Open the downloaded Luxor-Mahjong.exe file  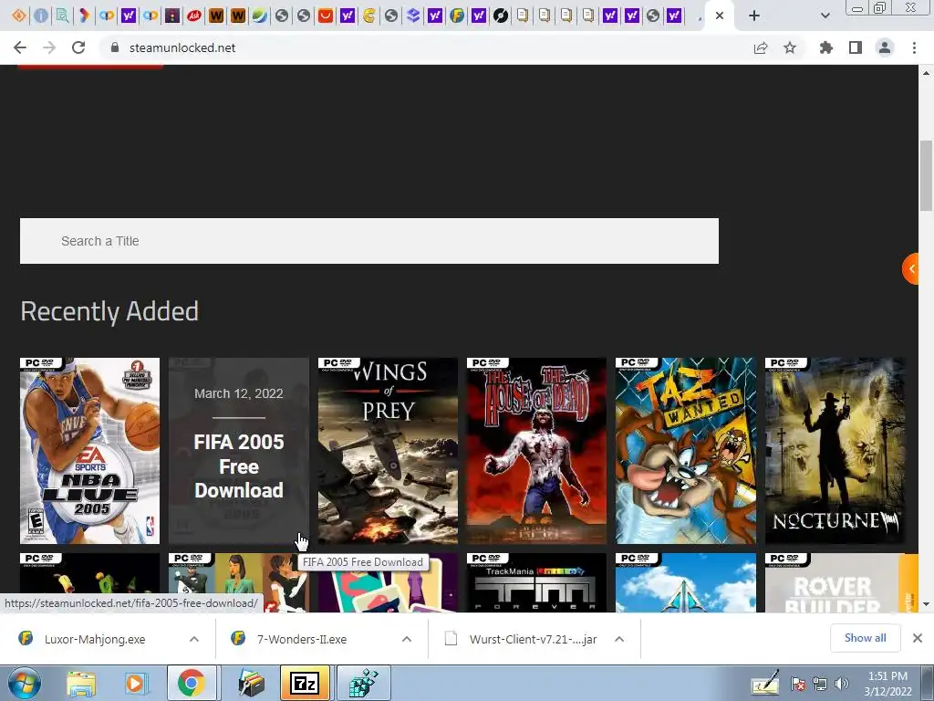95,639
